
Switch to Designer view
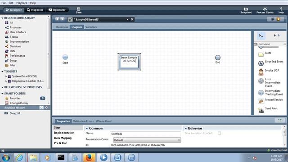(14, 10)
